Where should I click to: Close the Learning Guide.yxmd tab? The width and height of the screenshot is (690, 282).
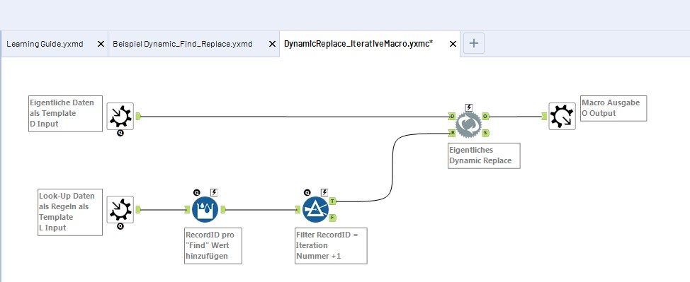101,44
